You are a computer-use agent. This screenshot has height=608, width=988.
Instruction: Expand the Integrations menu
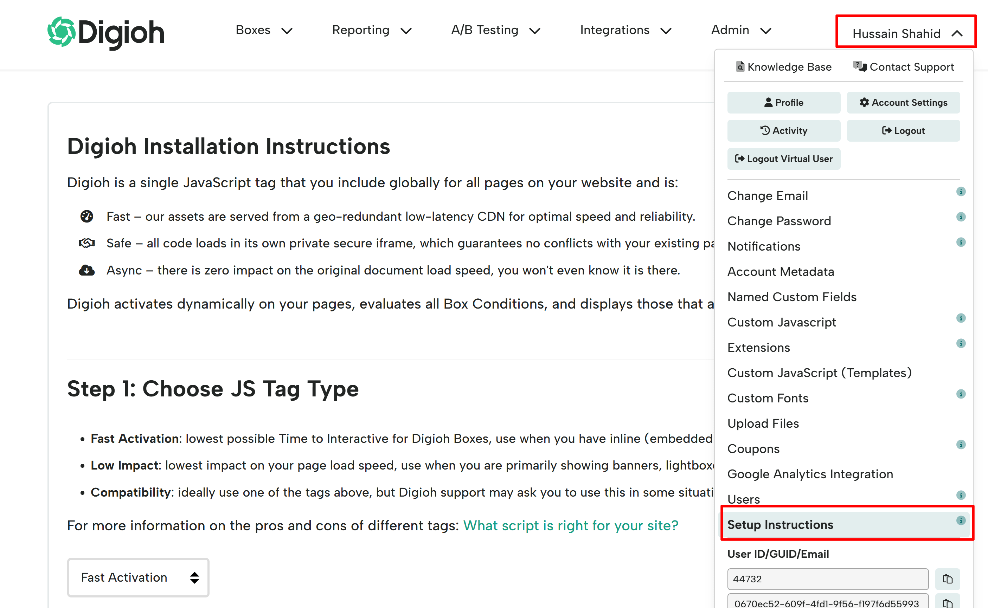point(625,30)
